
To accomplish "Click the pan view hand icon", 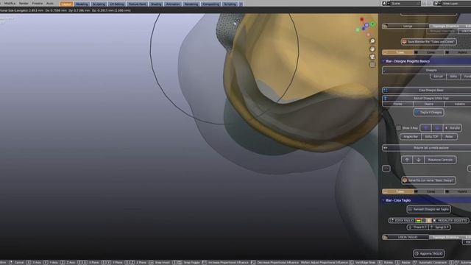I will [372, 49].
